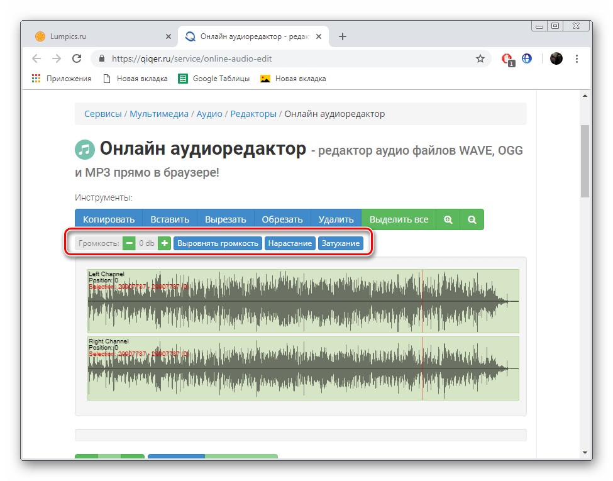Zoom in on the waveform
Screen dimensions: 613x481
(x=448, y=219)
